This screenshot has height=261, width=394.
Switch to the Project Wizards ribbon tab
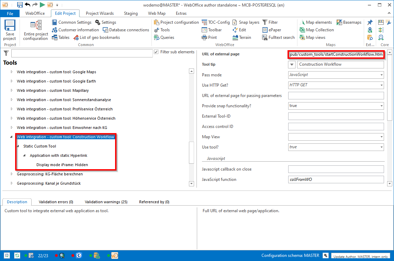[99, 13]
